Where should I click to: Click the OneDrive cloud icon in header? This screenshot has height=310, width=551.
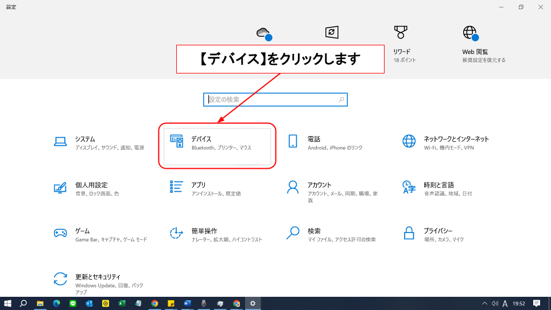[263, 33]
